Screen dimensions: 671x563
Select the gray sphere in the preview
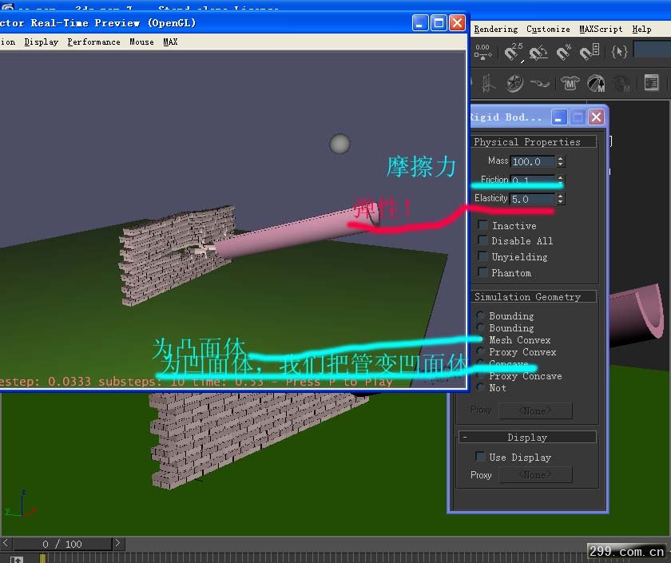coord(339,143)
